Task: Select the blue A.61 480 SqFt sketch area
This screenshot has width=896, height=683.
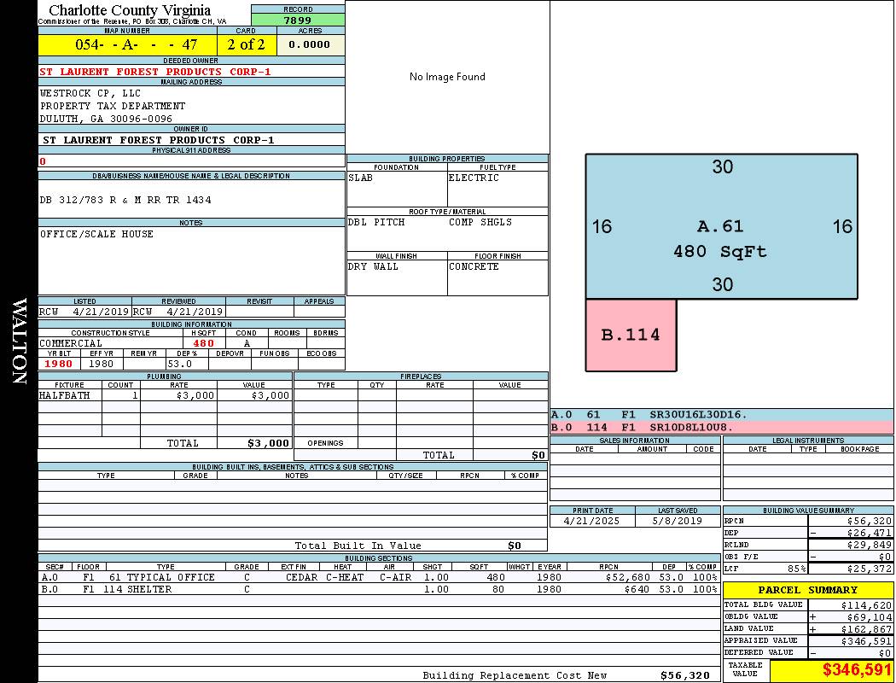Action: pos(721,226)
